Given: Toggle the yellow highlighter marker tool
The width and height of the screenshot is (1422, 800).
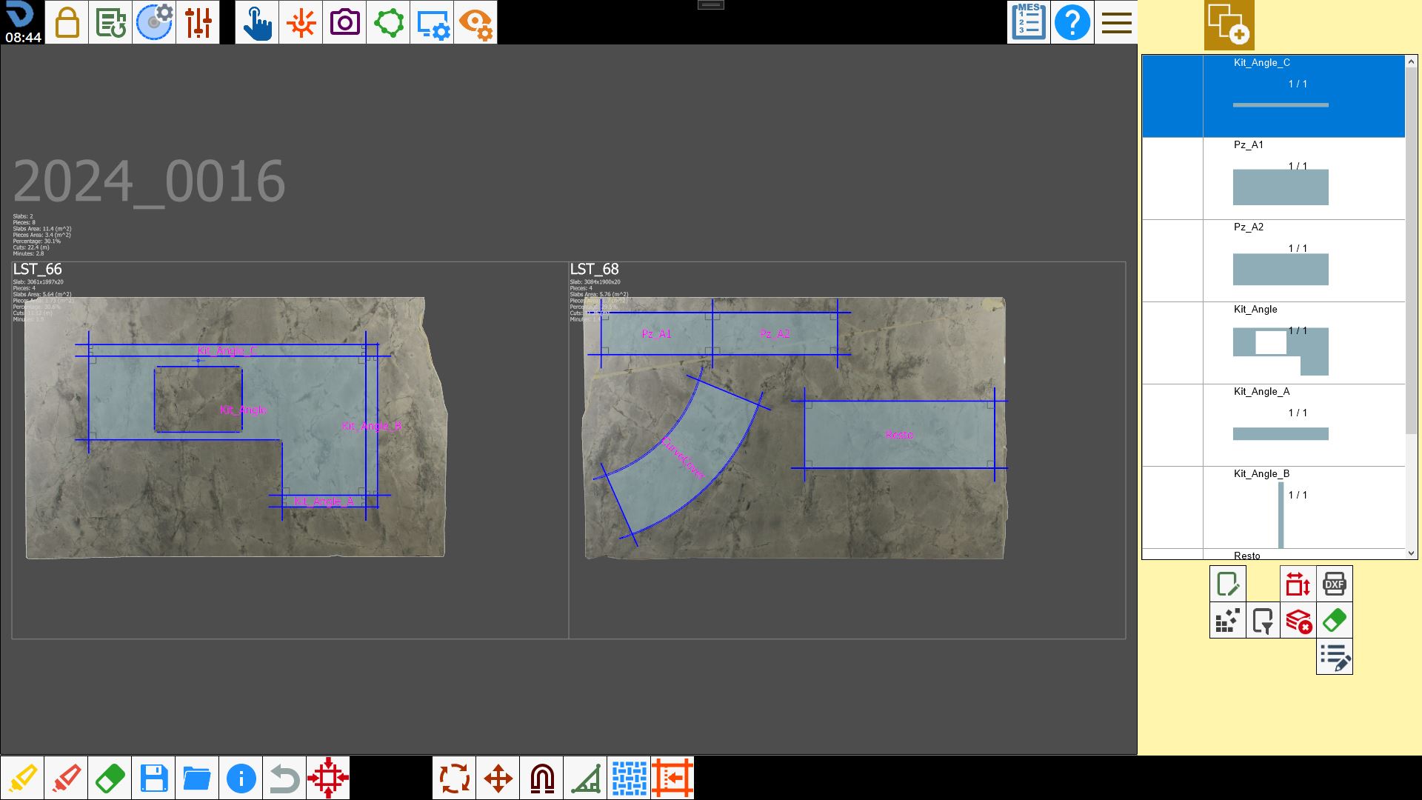Looking at the screenshot, I should (22, 778).
